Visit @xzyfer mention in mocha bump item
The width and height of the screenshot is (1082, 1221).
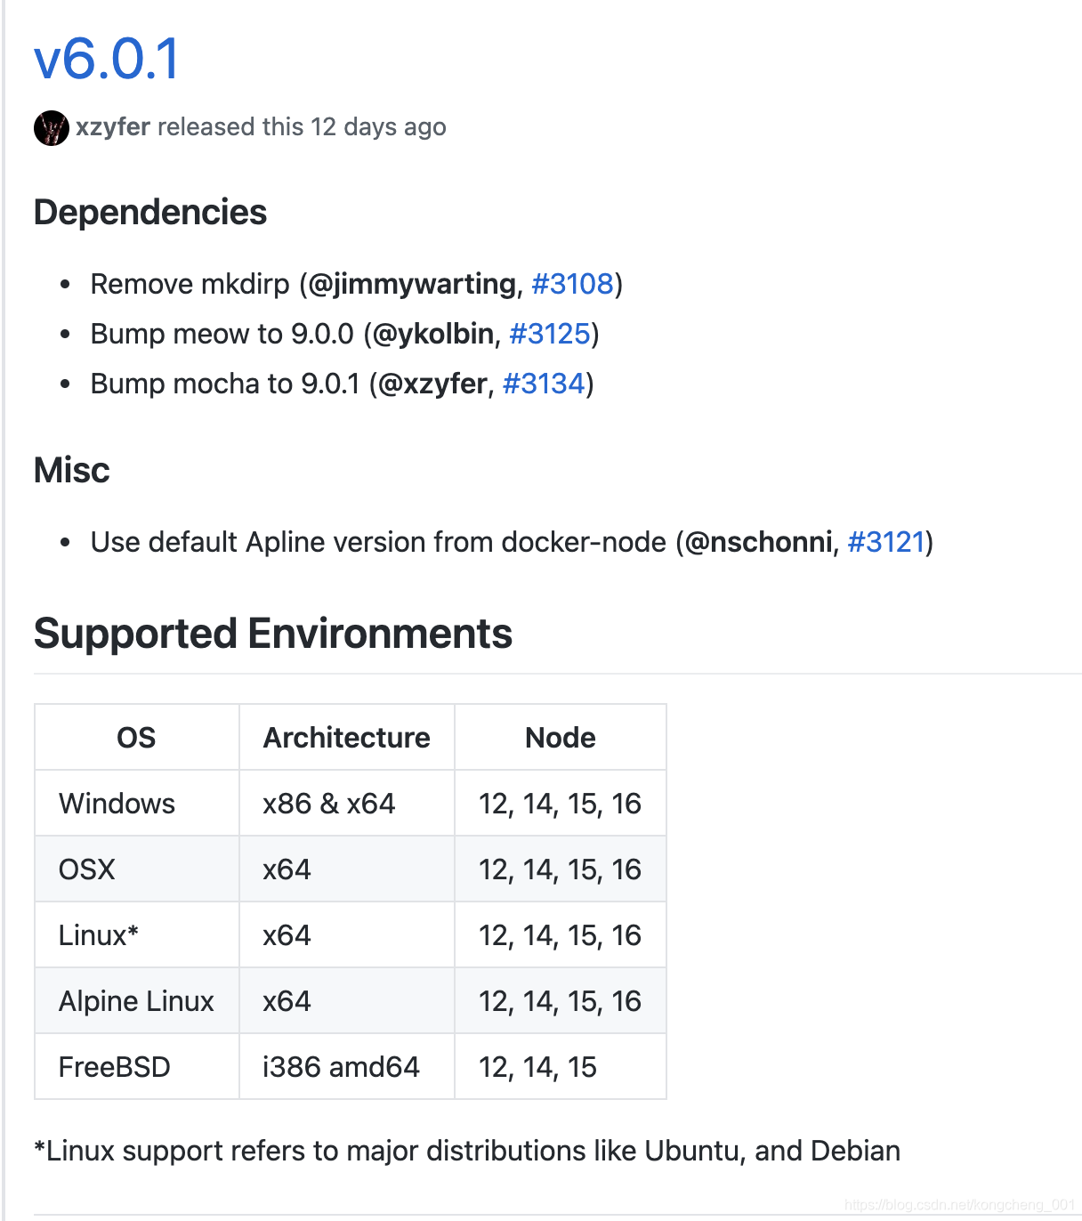pyautogui.click(x=433, y=384)
